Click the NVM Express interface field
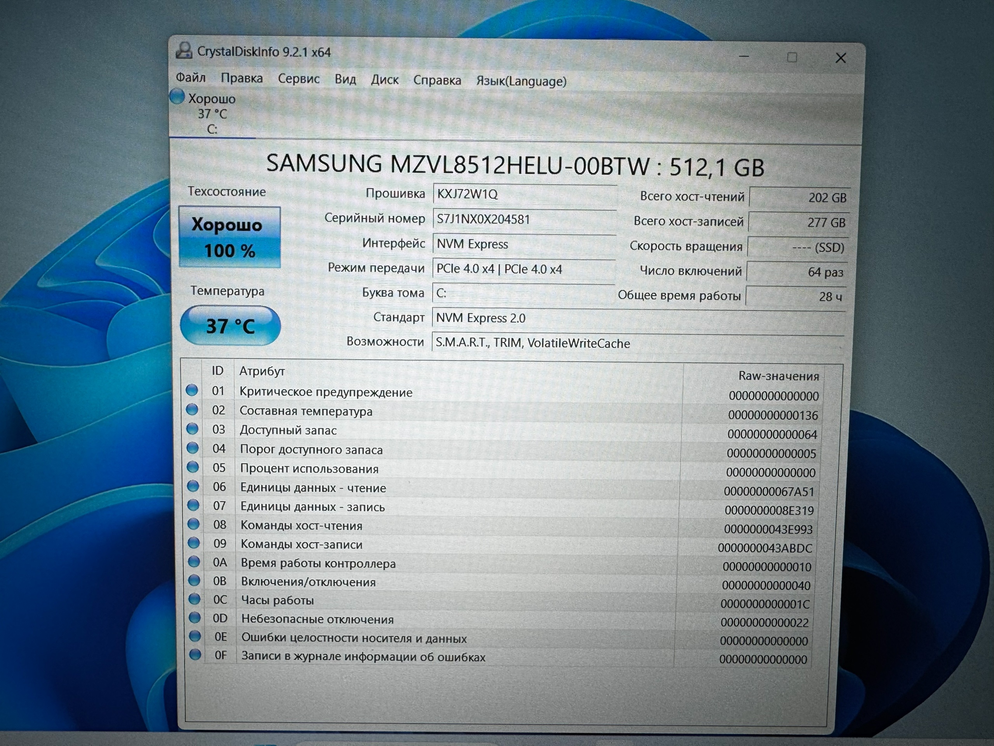The width and height of the screenshot is (994, 746). pos(524,244)
